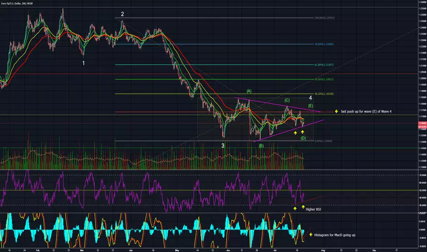Click the red current price tag 1.16462

coord(422,123)
